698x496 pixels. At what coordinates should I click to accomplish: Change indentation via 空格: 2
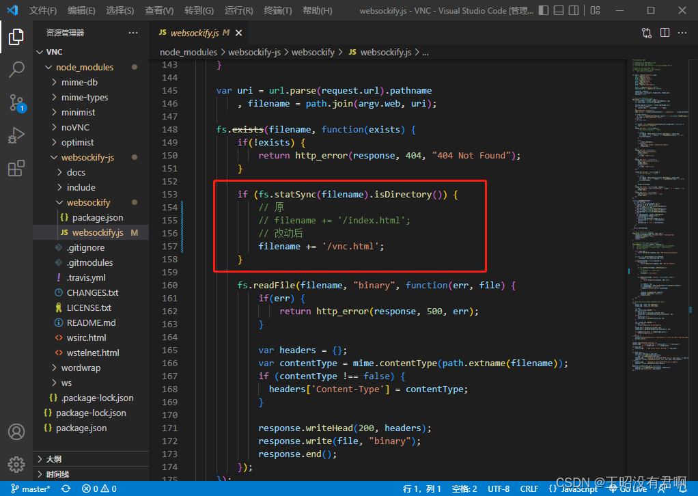tap(464, 489)
